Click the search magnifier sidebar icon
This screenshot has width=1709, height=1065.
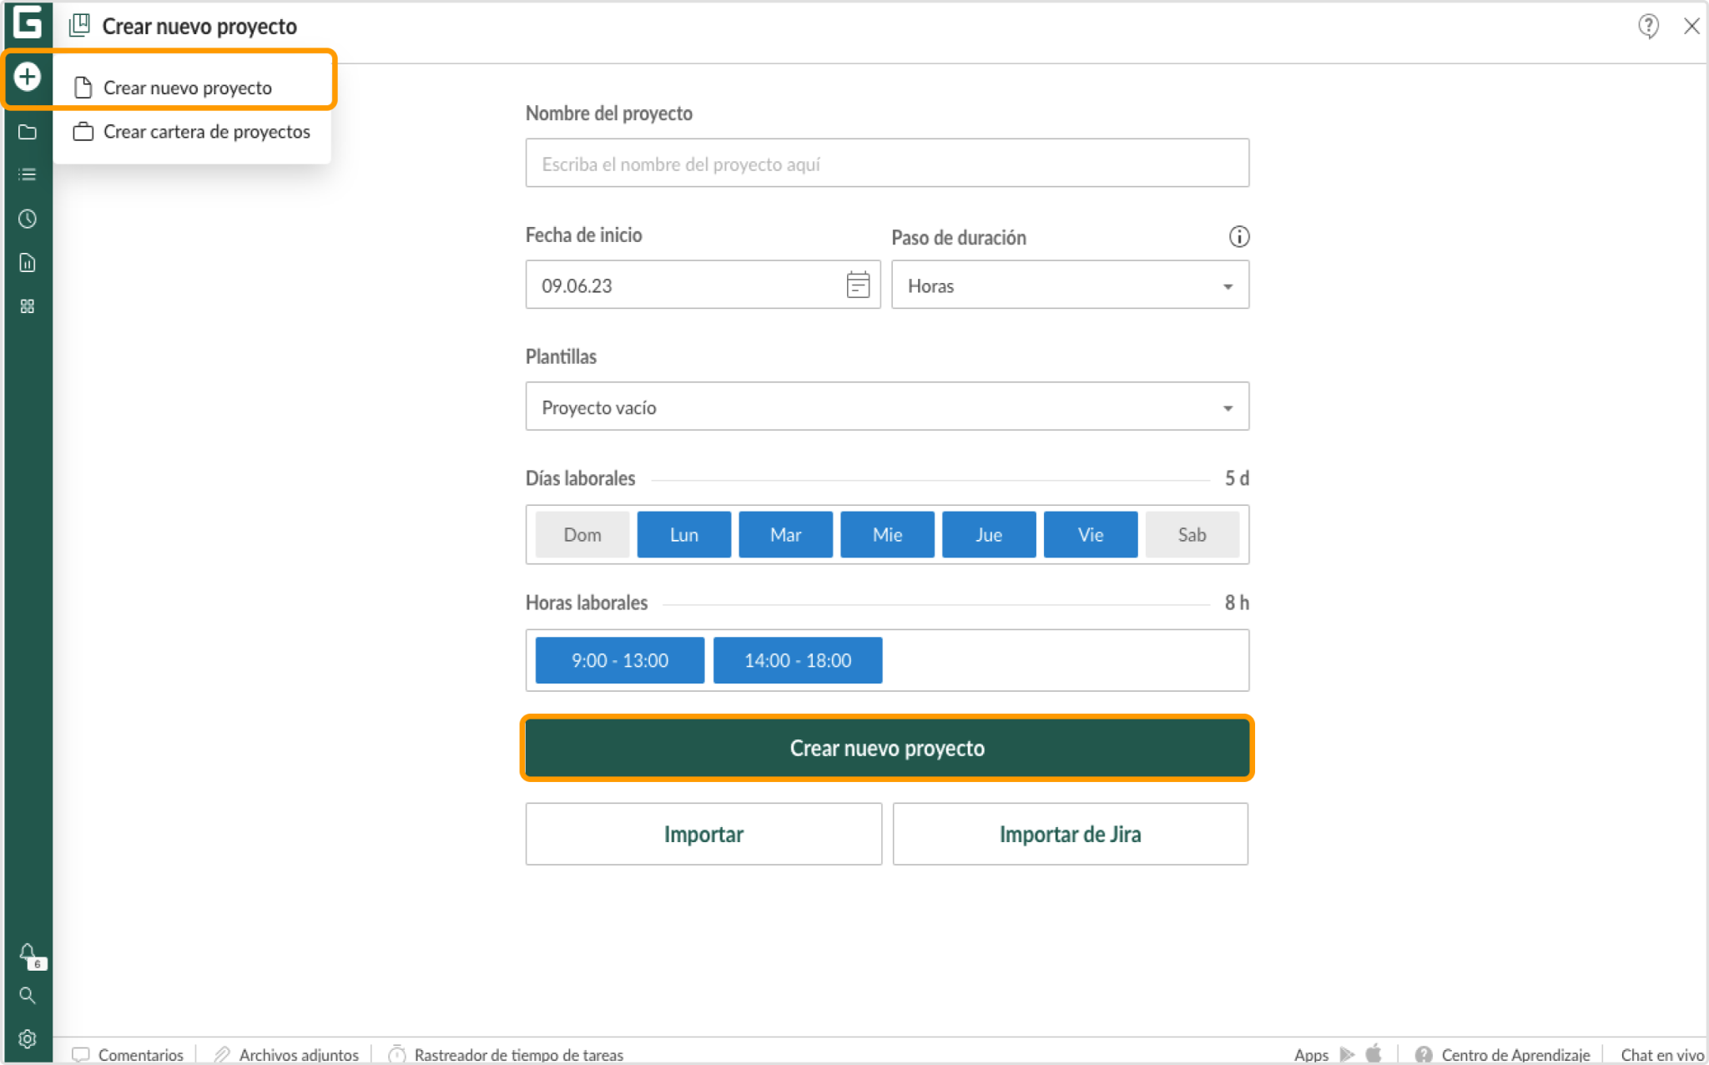coord(28,995)
